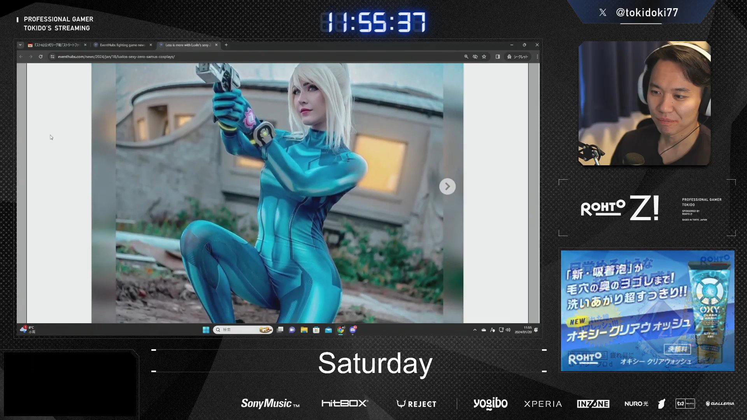Close the Luxlo's cosplay article tab

click(x=217, y=45)
